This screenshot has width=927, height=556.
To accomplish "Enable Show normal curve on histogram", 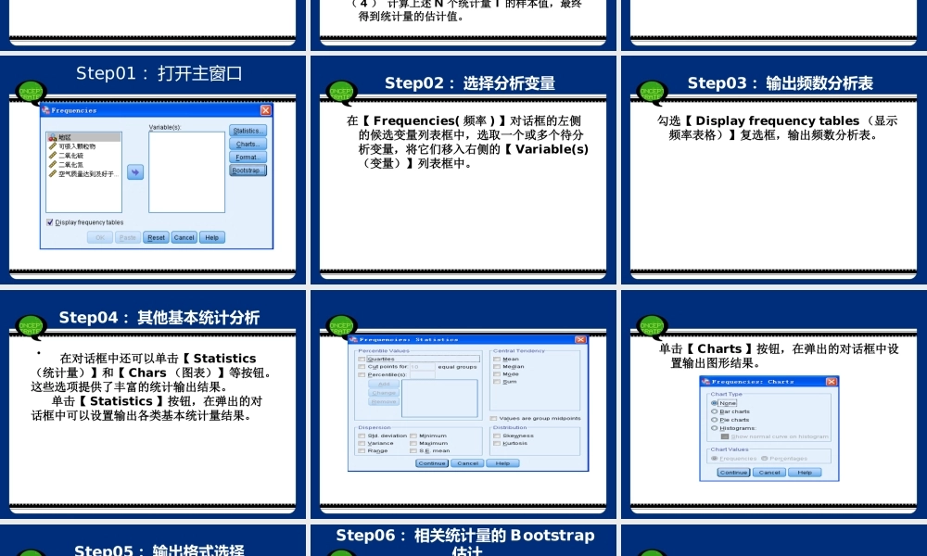I will point(724,436).
